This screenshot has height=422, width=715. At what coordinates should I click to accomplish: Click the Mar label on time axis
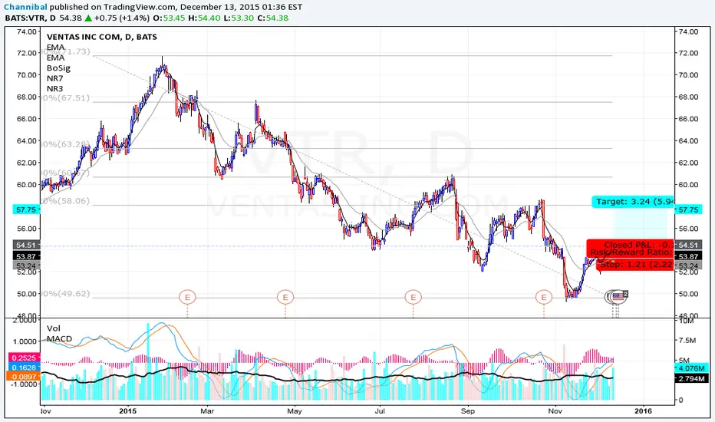207,411
